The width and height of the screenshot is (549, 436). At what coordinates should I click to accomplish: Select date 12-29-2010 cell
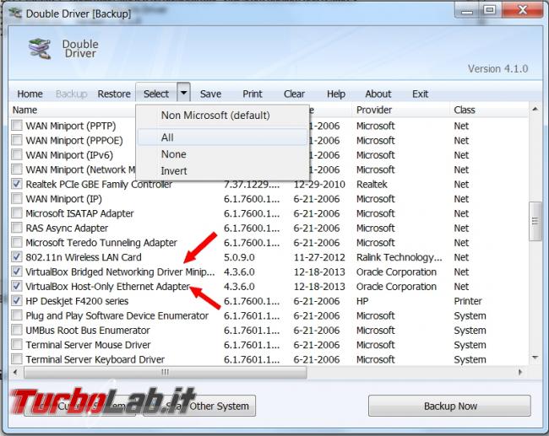(319, 184)
